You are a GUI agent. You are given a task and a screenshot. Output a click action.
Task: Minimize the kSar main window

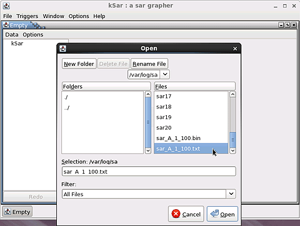[276, 6]
